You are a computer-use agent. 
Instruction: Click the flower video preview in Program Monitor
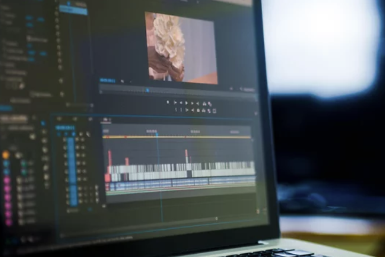coord(181,47)
